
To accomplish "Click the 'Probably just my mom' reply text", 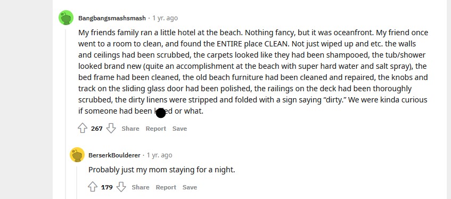I will pos(162,170).
